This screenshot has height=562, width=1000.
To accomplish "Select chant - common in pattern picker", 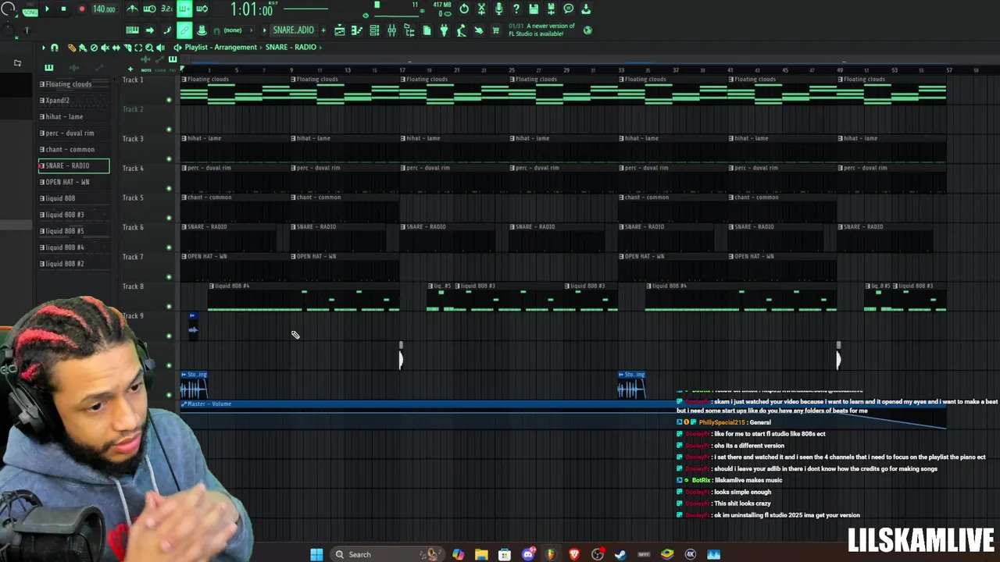I will 73,150.
